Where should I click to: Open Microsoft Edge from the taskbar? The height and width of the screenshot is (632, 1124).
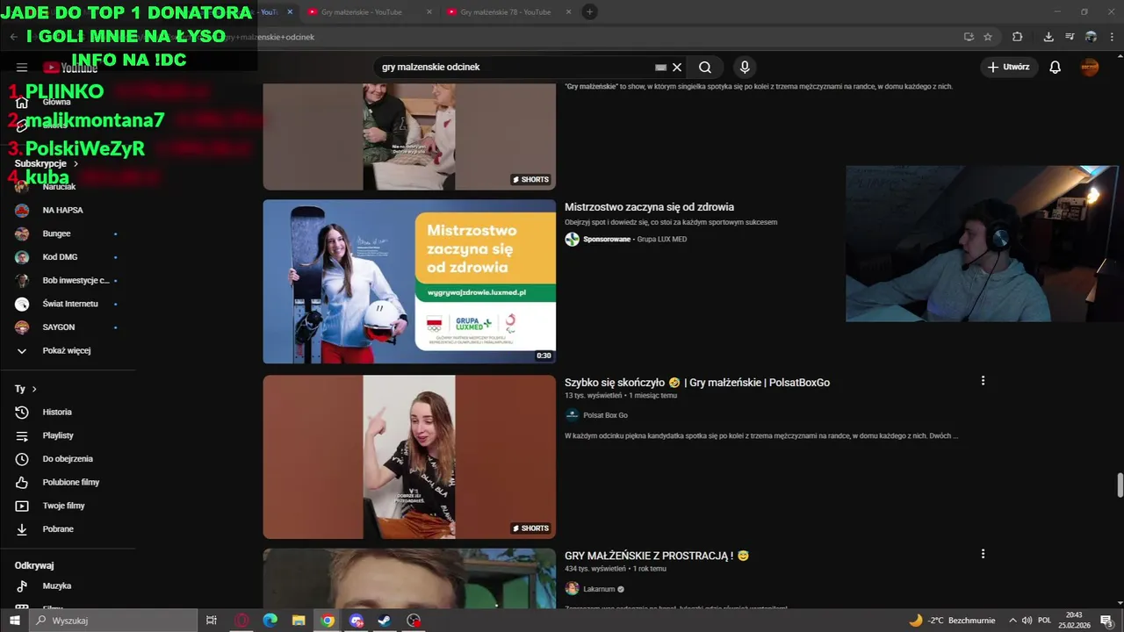(270, 621)
